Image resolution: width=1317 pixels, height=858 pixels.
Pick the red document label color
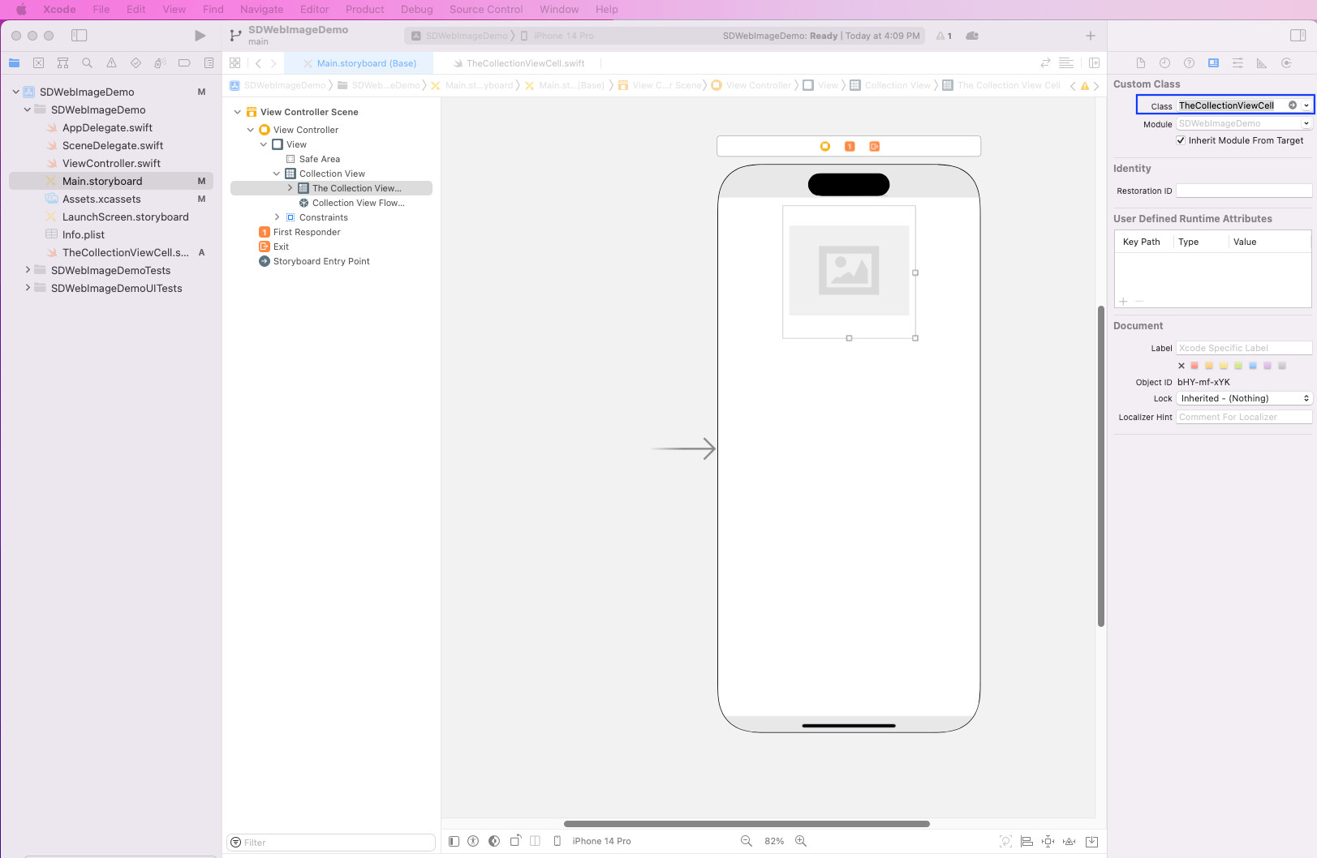pos(1194,366)
